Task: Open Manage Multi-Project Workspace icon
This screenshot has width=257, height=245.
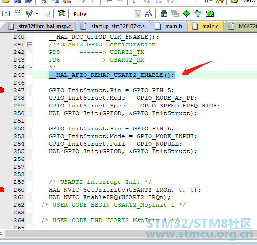Action: coord(175,13)
